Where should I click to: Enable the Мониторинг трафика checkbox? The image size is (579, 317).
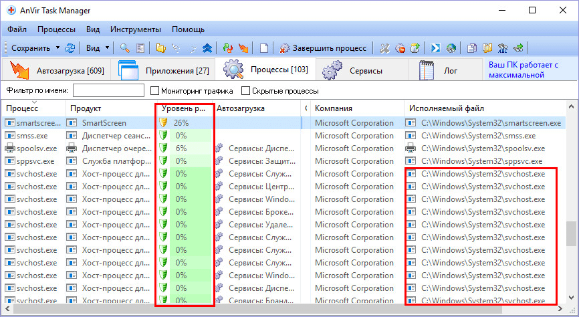point(155,91)
